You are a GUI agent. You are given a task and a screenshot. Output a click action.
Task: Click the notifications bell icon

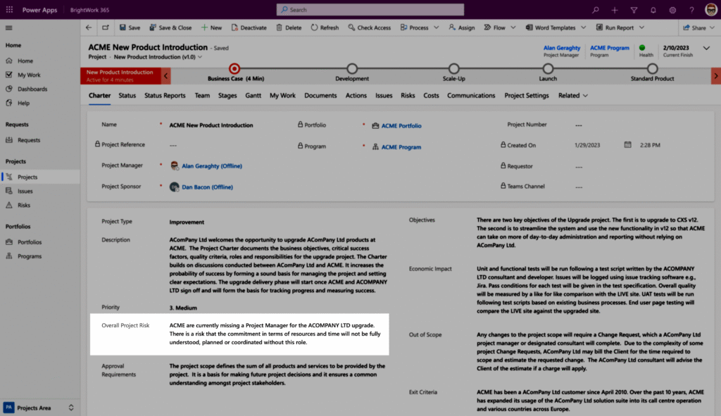653,10
